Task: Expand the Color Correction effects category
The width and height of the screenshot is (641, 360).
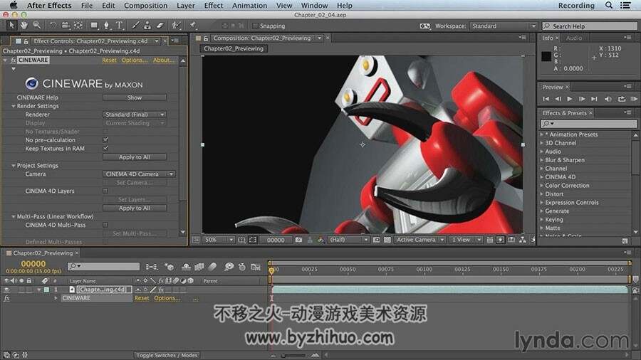Action: (542, 185)
